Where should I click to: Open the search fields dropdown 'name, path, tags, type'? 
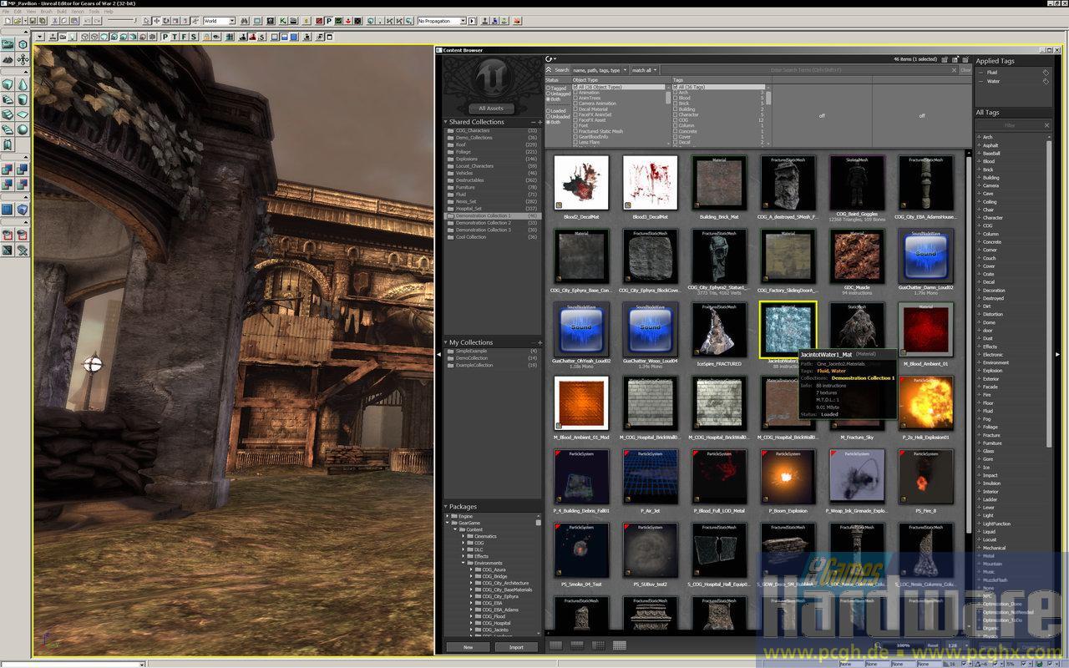(x=600, y=70)
